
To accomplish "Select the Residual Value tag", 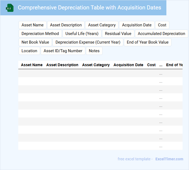I will pos(118,34).
